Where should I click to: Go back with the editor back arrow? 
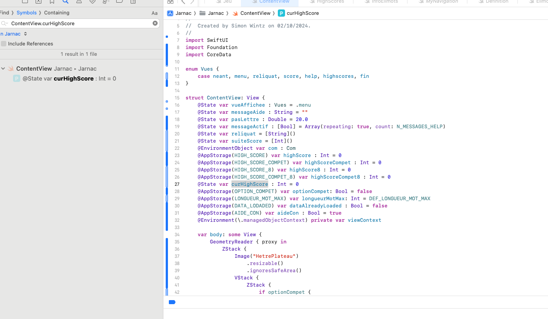tap(183, 2)
